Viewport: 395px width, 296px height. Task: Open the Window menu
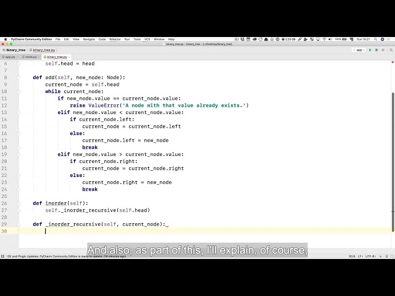[159, 39]
